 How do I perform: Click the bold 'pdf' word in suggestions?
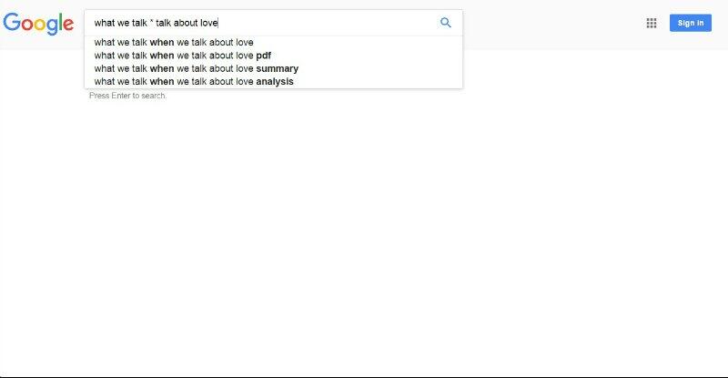click(264, 55)
